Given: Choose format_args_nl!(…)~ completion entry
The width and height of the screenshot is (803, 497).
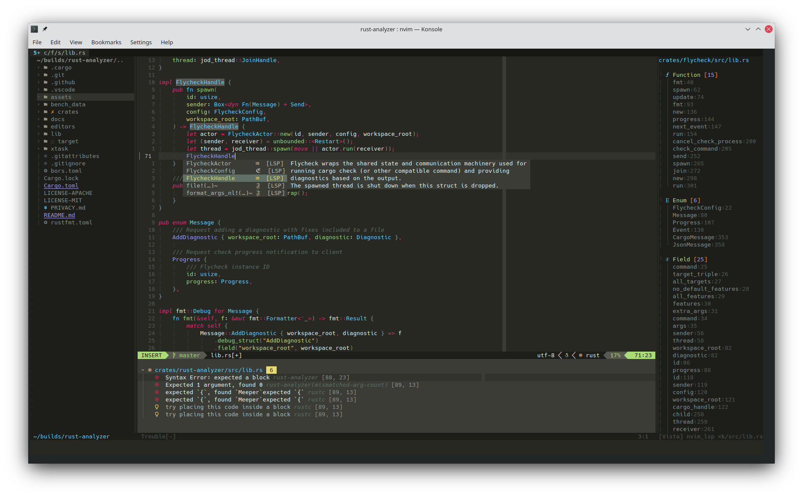Looking at the screenshot, I should tap(235, 193).
